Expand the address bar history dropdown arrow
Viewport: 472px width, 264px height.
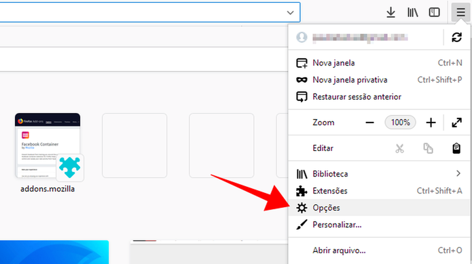click(x=290, y=13)
